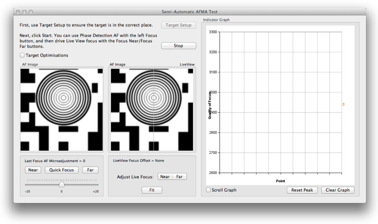Click the AF microadjustment slider handle
This screenshot has height=224, width=378.
click(62, 184)
